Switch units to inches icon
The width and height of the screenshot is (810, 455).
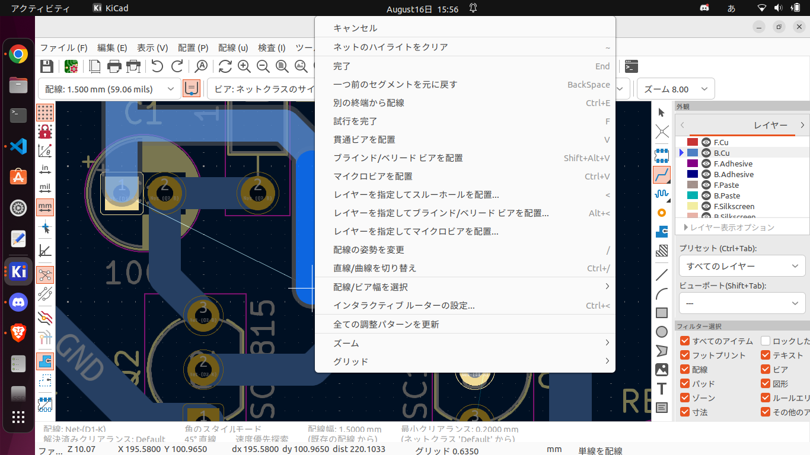click(45, 169)
